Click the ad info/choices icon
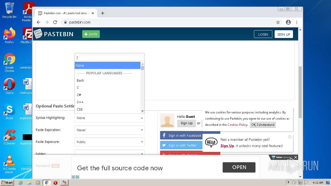 (x=77, y=177)
